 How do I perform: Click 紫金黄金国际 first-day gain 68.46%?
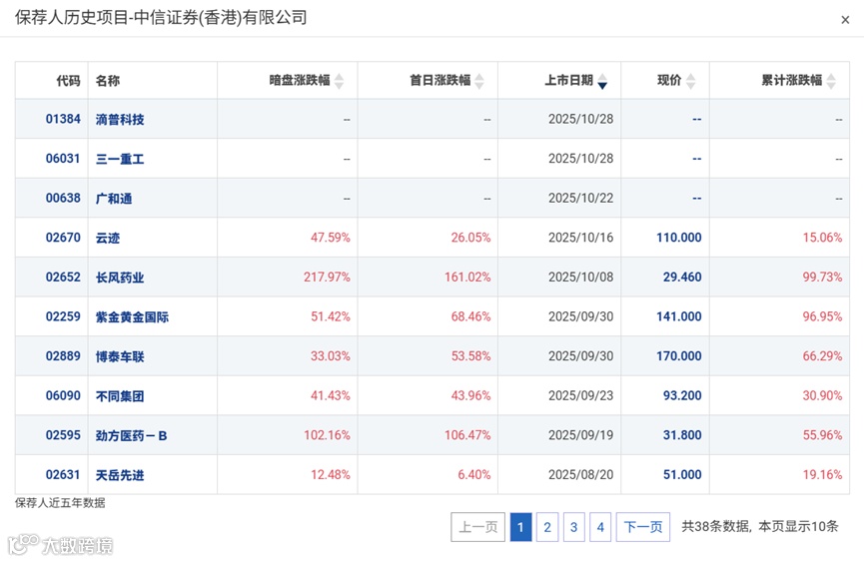point(470,316)
